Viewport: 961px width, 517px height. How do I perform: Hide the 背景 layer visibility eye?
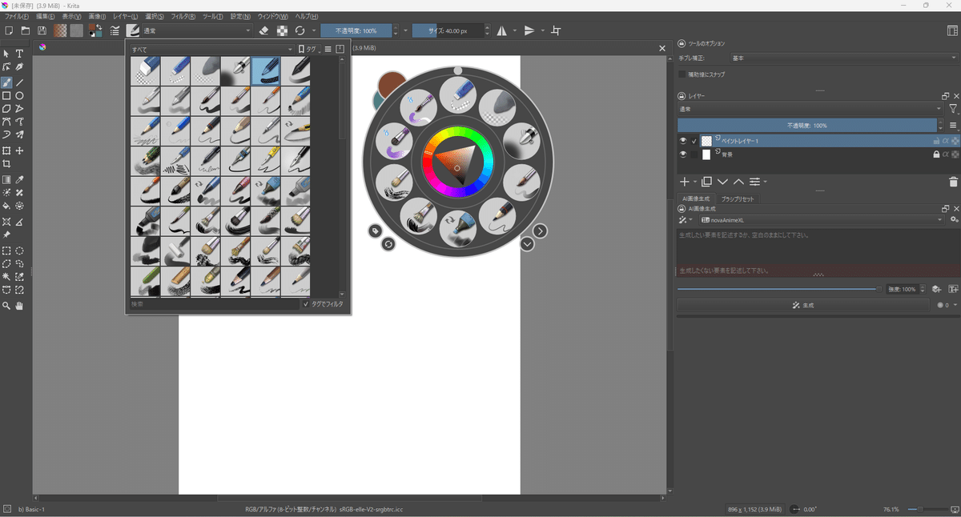(682, 153)
